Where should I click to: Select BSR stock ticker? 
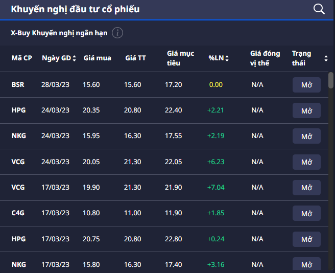[18, 84]
